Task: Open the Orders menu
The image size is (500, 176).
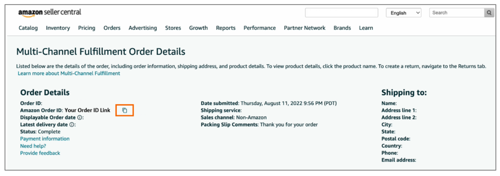Action: (x=112, y=28)
